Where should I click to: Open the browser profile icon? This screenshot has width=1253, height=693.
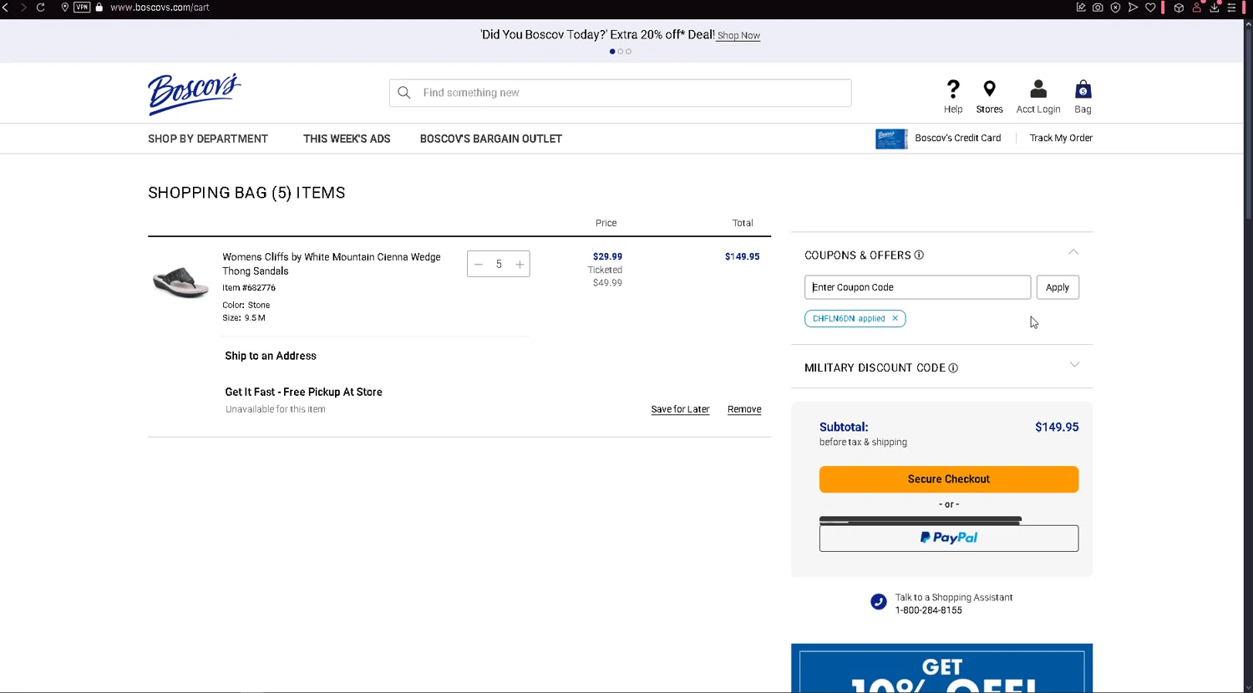click(1197, 8)
